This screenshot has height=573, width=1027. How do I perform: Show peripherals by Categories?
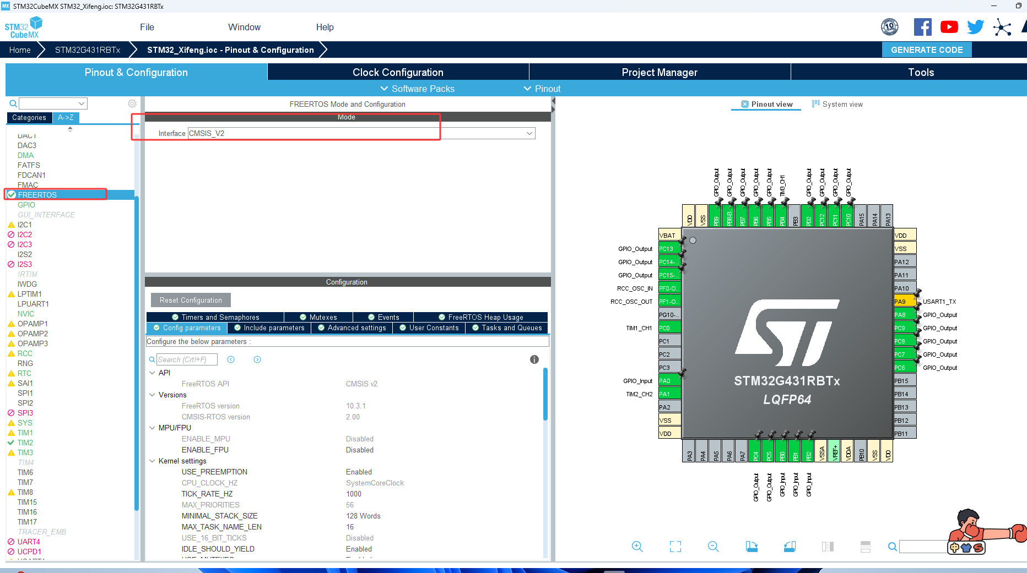coord(29,117)
